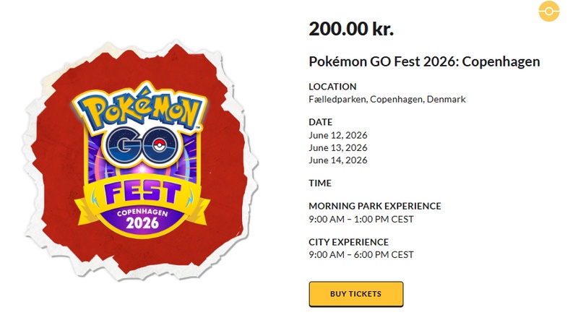
Task: Click the Copenhagen 2026 badge text in logo
Action: pos(147,220)
